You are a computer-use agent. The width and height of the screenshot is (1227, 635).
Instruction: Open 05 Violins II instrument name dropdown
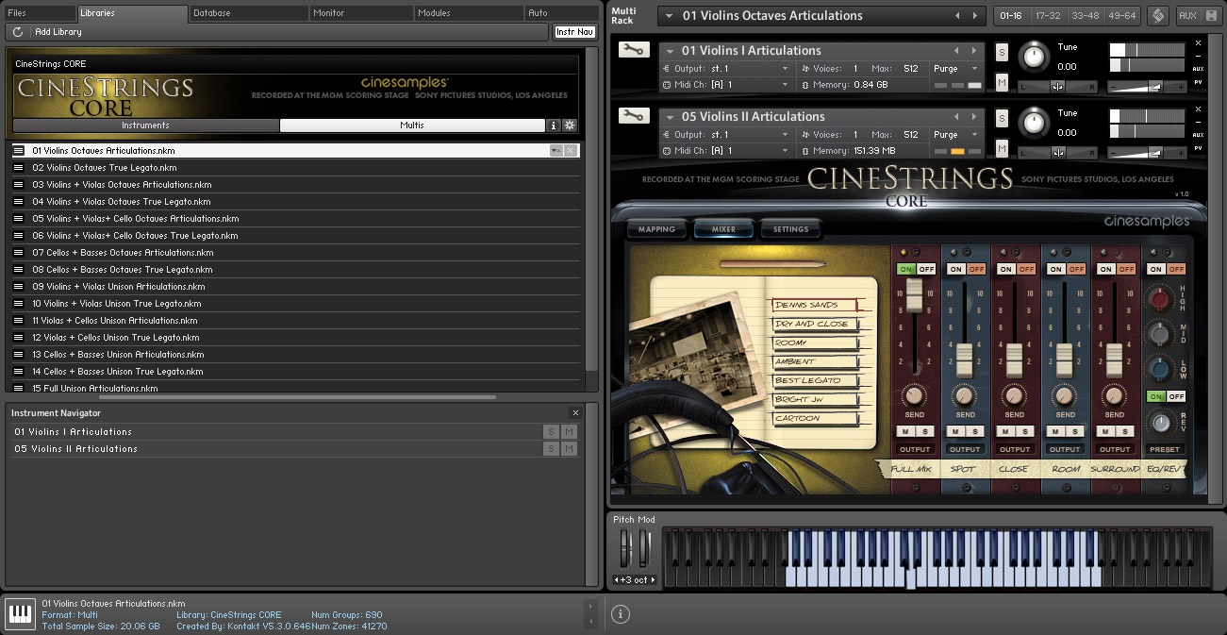pos(670,117)
